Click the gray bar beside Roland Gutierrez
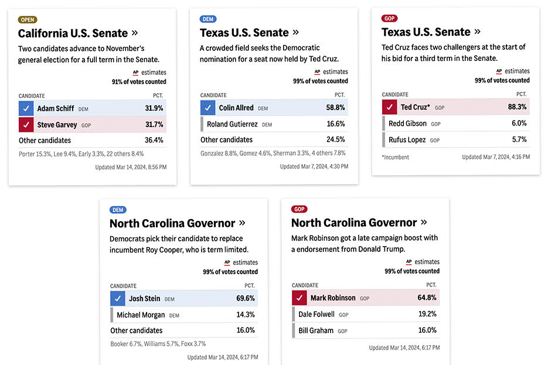 (202, 124)
